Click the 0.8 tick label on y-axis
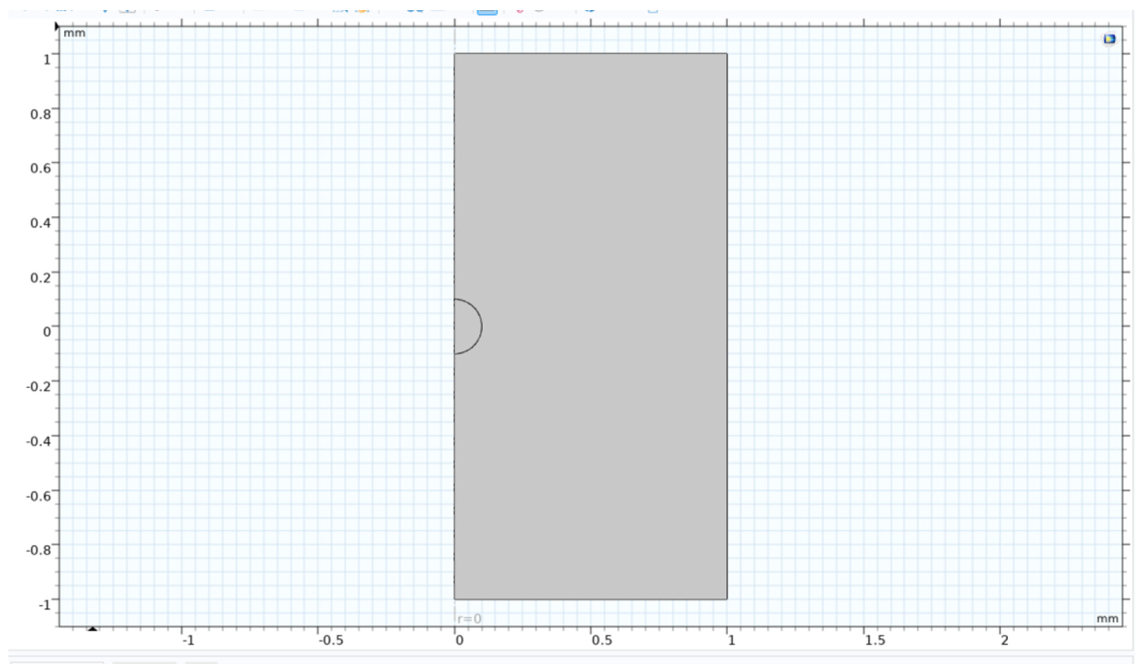This screenshot has height=672, width=1141. [41, 114]
